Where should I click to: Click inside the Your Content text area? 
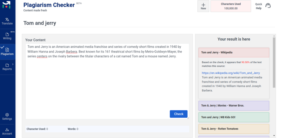click(107, 81)
